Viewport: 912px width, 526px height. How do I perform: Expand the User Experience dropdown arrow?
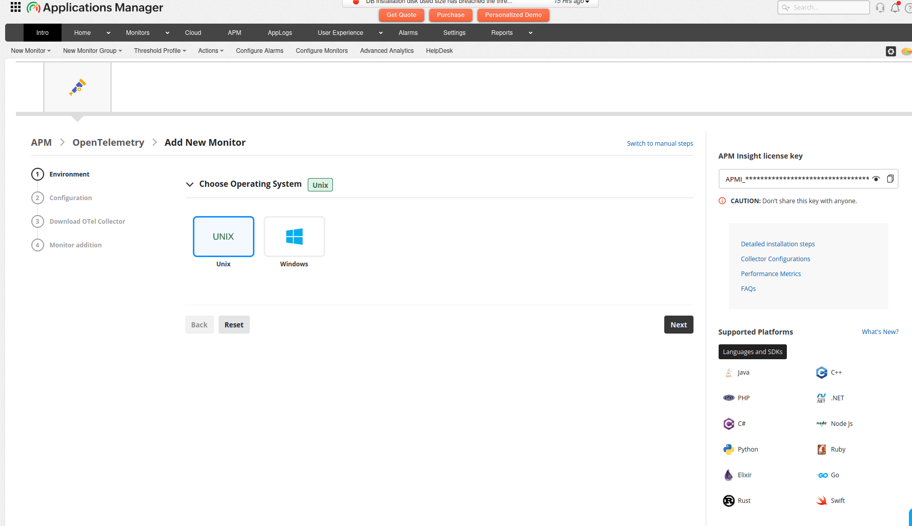pos(381,33)
